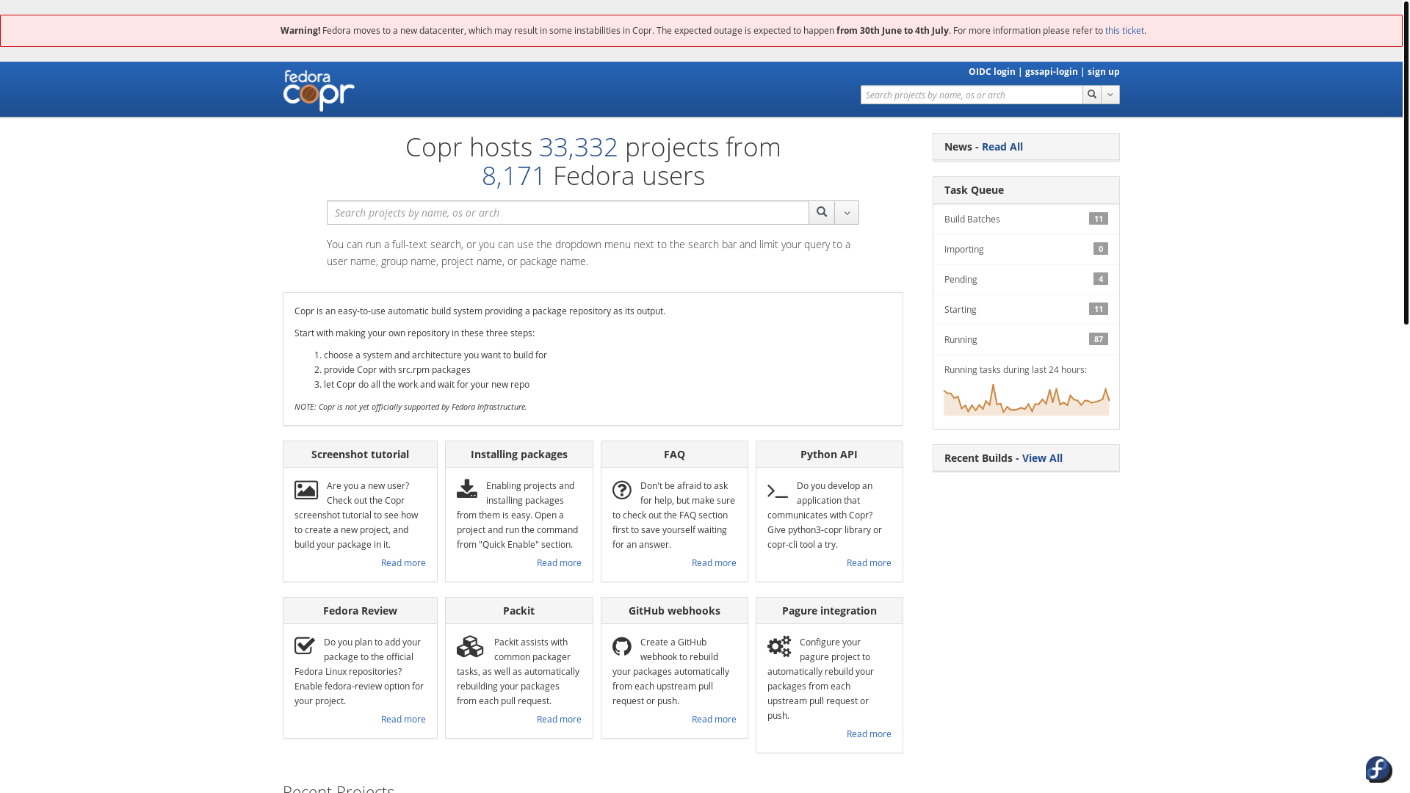Click the Build Batches count badge 11
The width and height of the screenshot is (1410, 793).
coord(1099,219)
